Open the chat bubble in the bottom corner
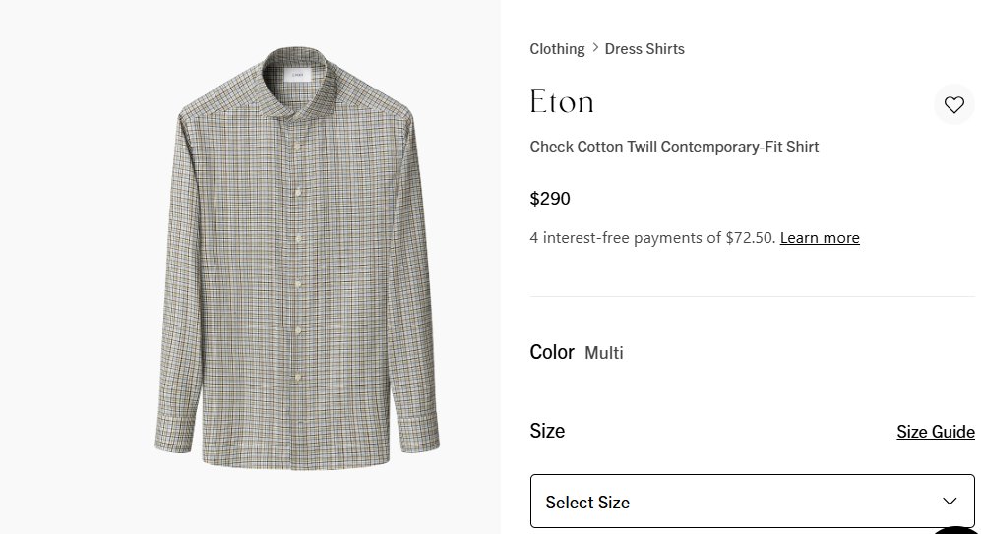The image size is (981, 534). 959,526
